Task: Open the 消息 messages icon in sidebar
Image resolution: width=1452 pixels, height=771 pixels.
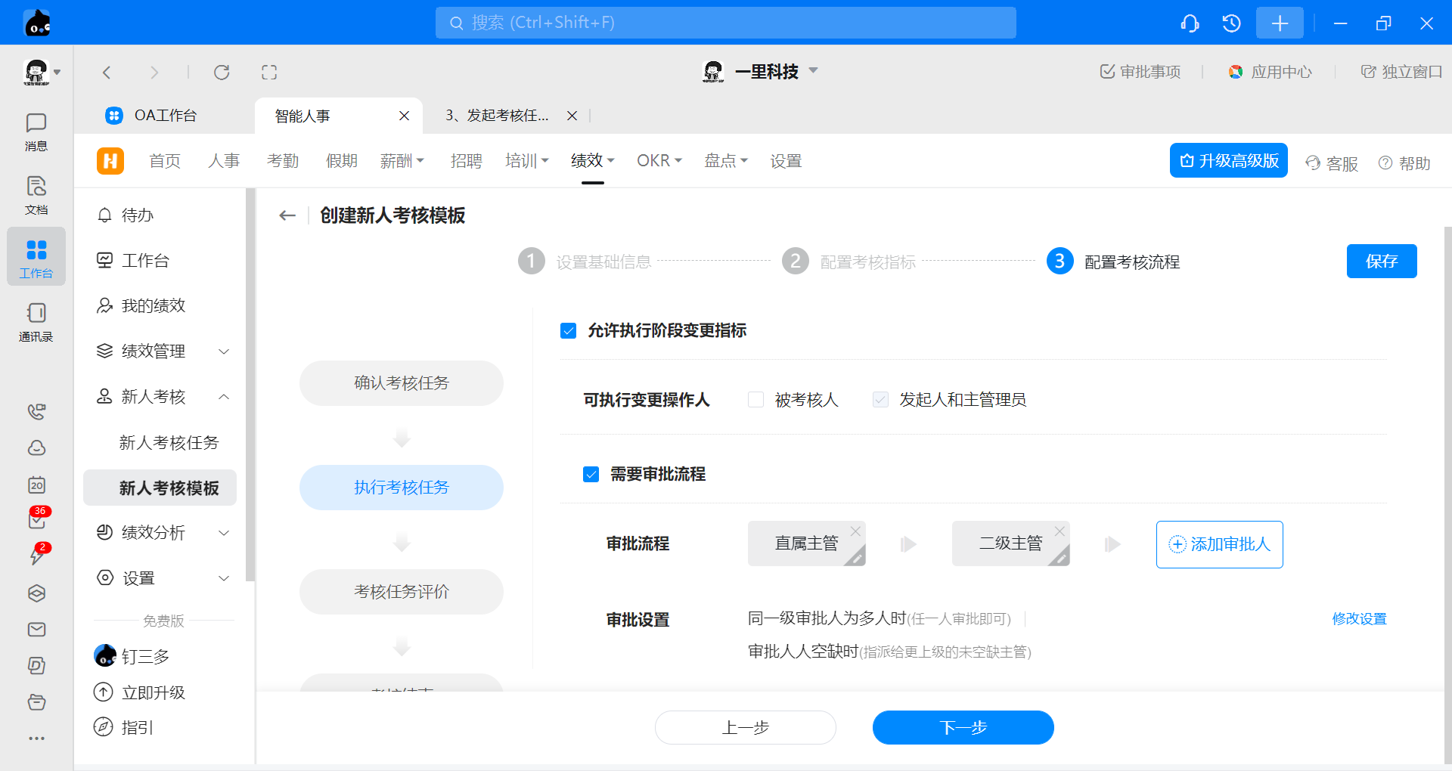Action: [x=36, y=132]
